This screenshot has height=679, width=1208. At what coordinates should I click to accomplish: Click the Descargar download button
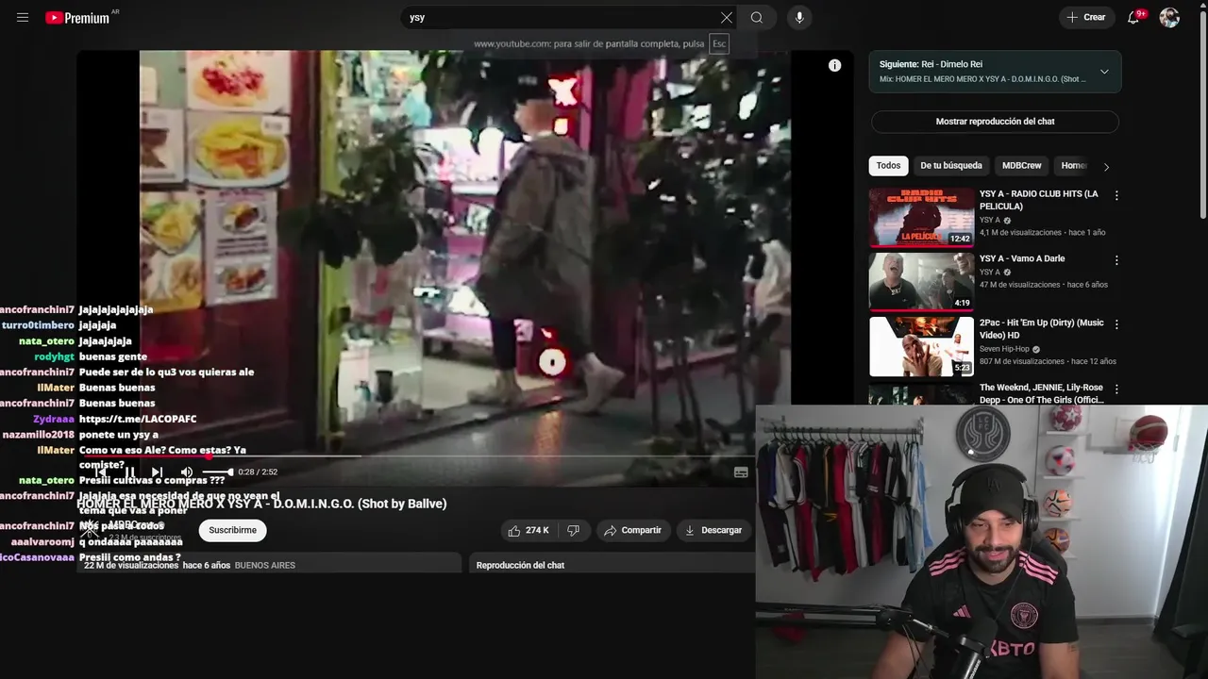pyautogui.click(x=713, y=531)
